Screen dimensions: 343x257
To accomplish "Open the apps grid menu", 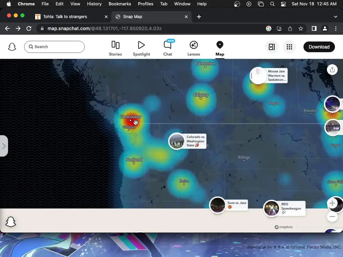I will 289,47.
